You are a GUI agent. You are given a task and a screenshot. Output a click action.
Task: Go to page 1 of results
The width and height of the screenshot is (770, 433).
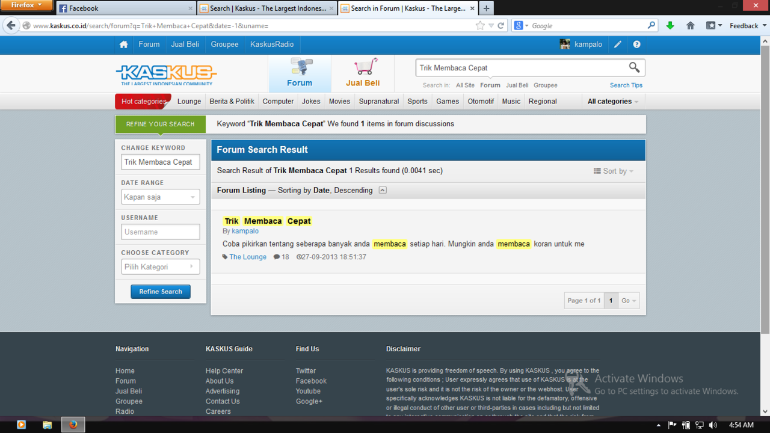tap(611, 301)
